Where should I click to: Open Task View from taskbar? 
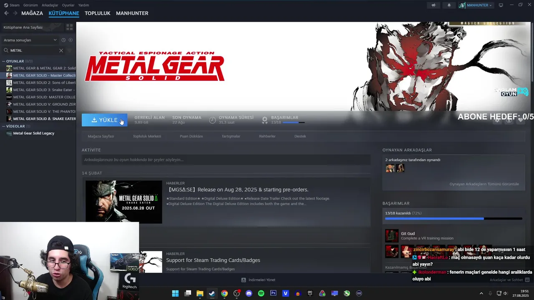click(x=188, y=293)
